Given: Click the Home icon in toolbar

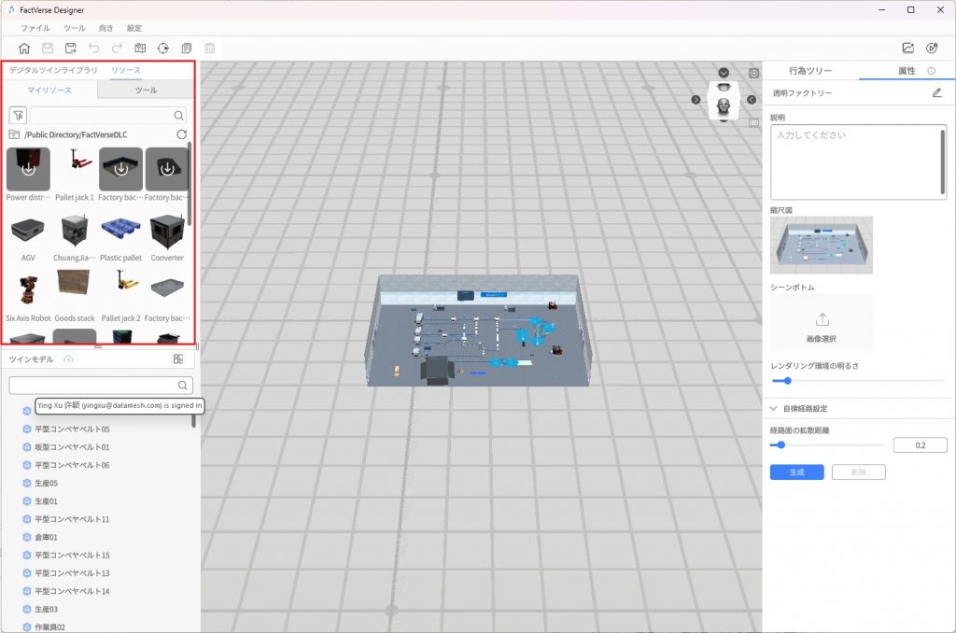Looking at the screenshot, I should pos(24,48).
